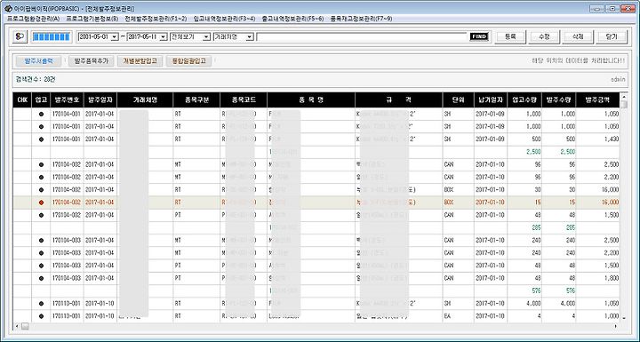The height and width of the screenshot is (342, 640).
Task: Expand the 전체보기 view filter dropdown
Action: point(206,36)
